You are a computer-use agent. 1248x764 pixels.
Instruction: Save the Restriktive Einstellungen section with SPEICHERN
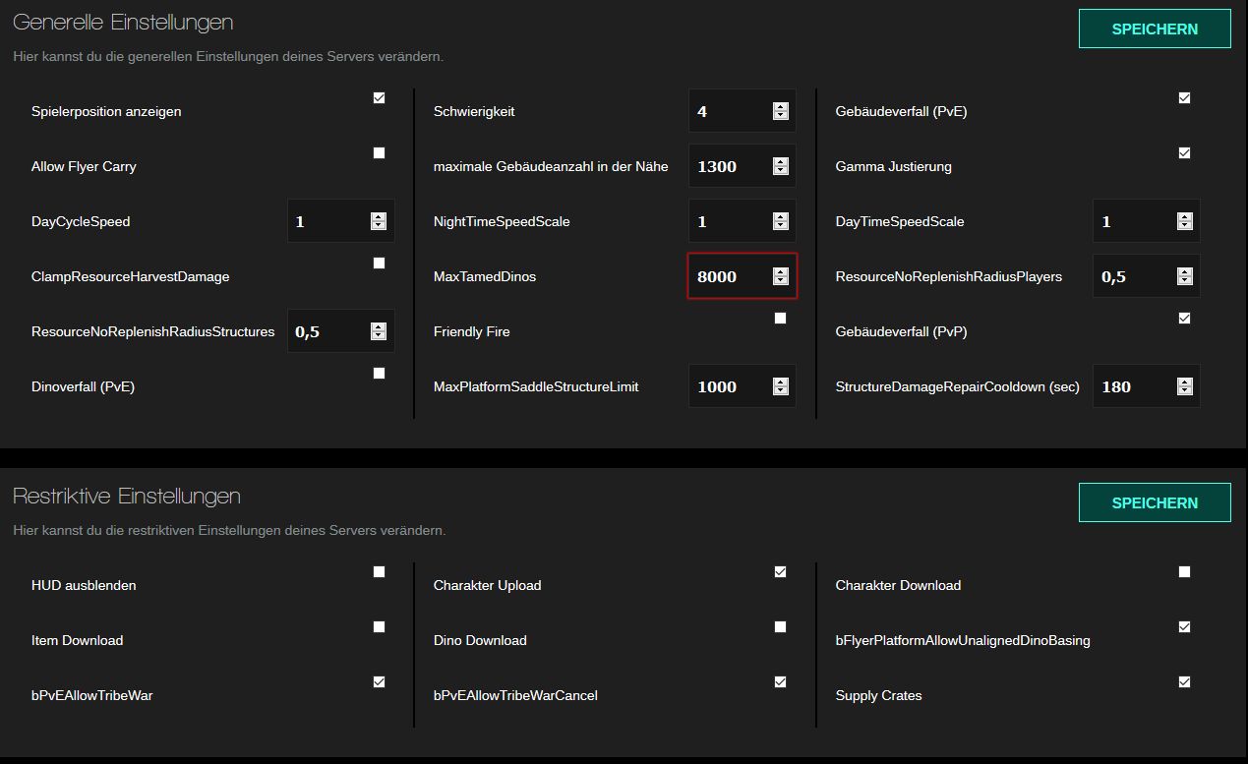(x=1155, y=502)
